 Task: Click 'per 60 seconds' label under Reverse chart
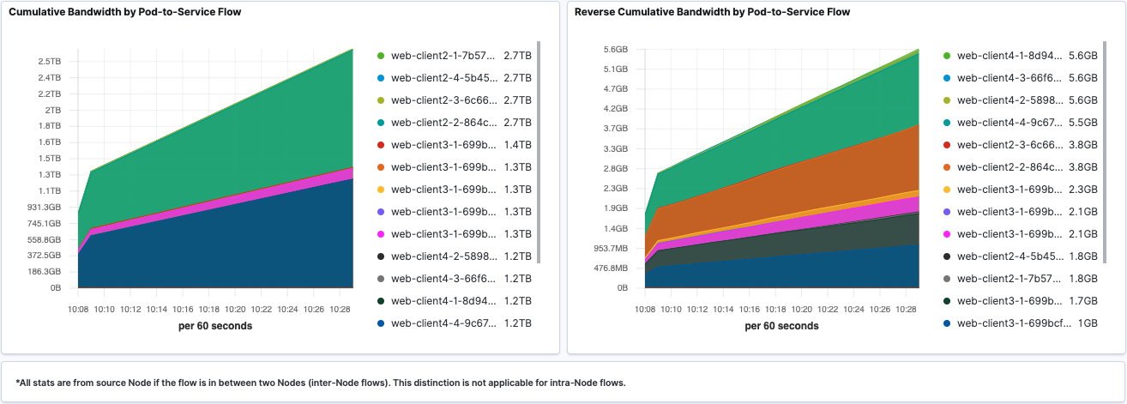pyautogui.click(x=781, y=326)
